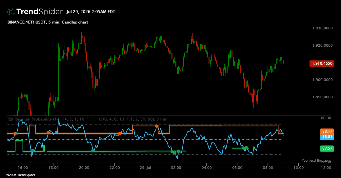Click the Your local time zone note

(x=316, y=160)
